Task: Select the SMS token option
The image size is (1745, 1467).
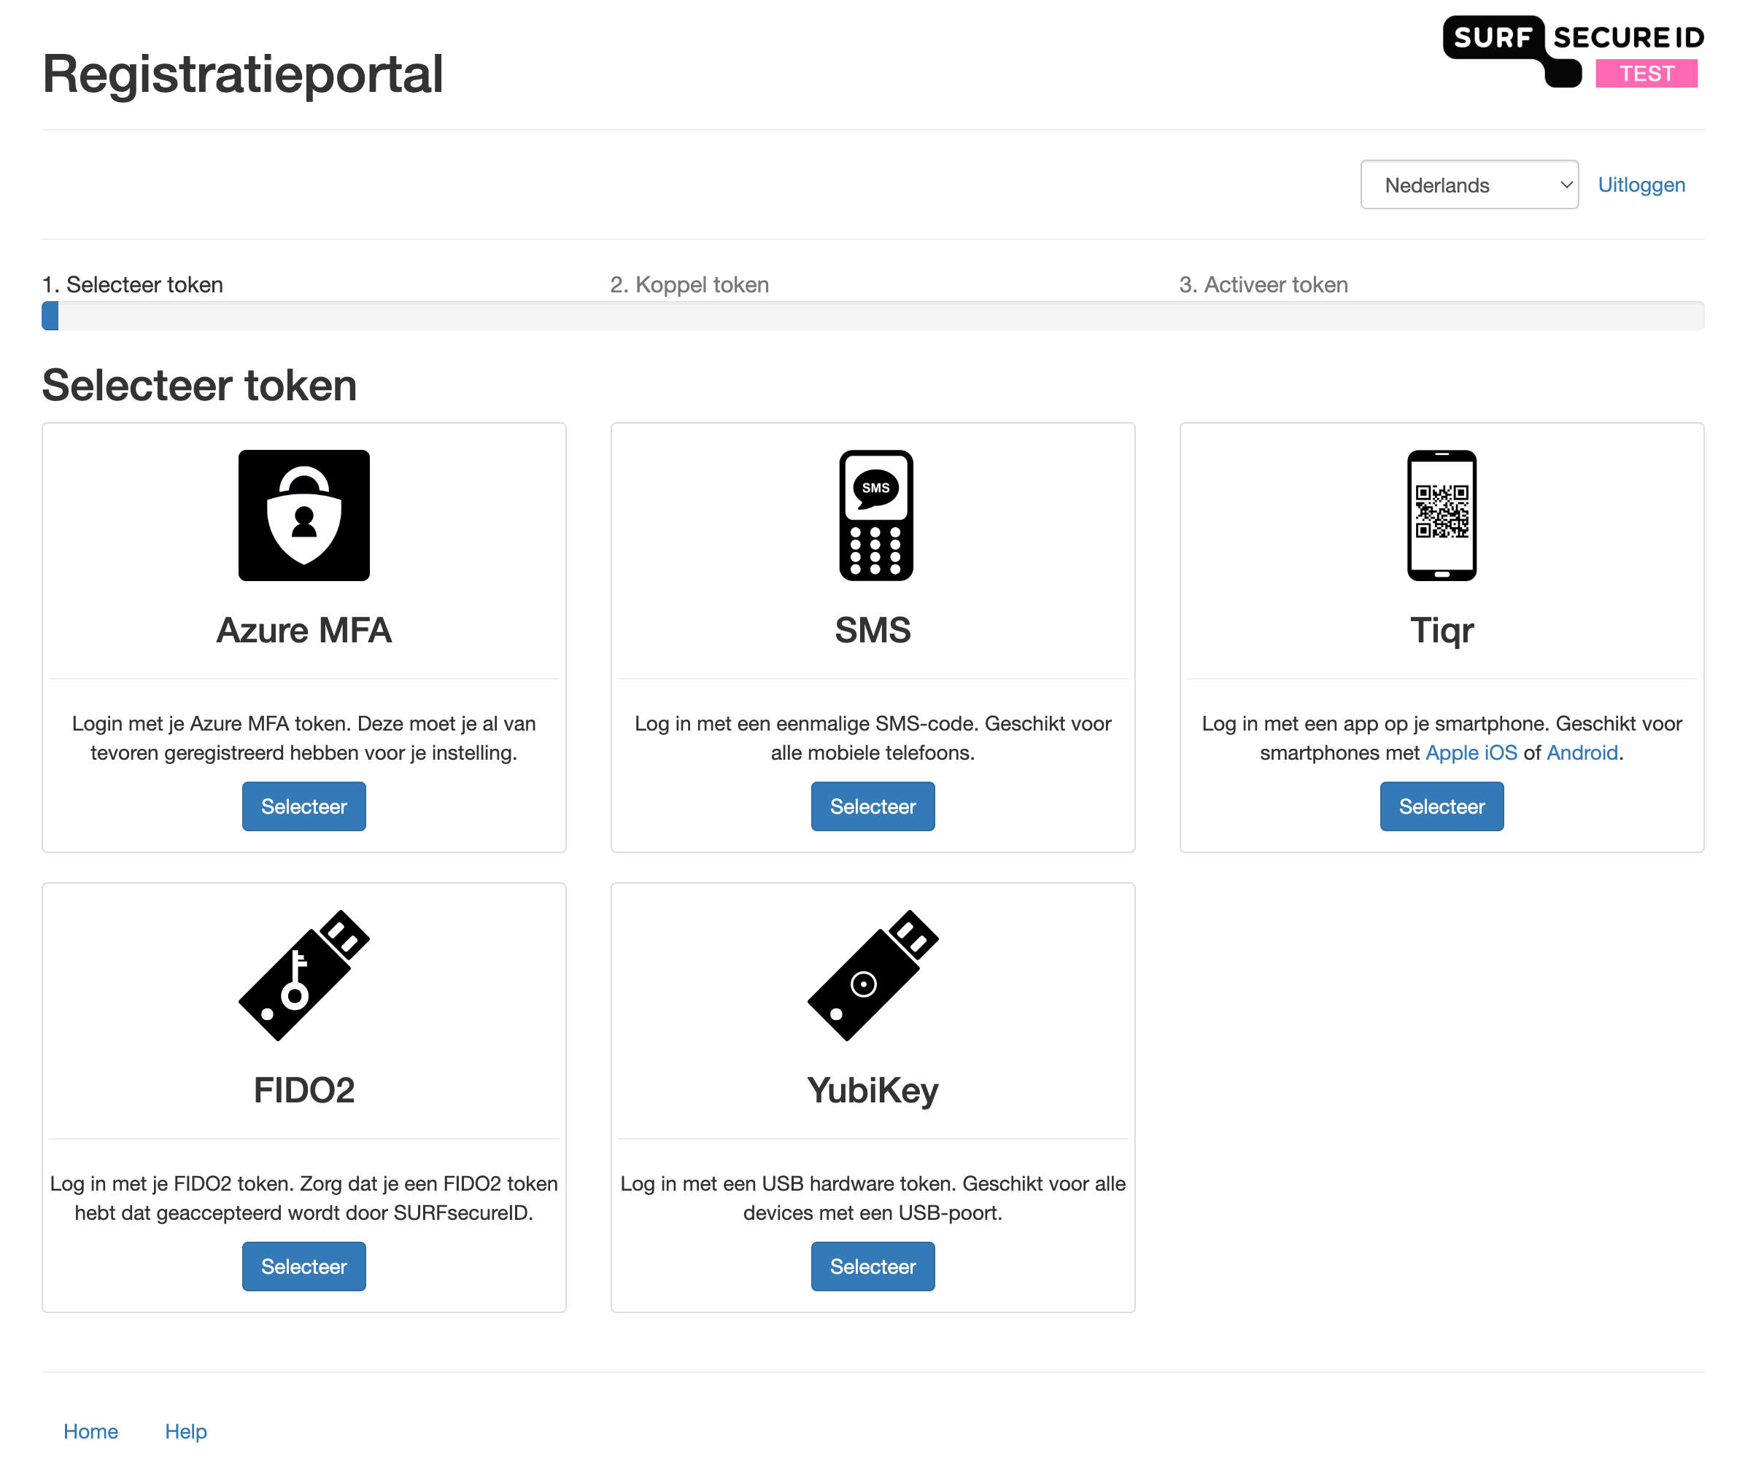Action: (x=872, y=806)
